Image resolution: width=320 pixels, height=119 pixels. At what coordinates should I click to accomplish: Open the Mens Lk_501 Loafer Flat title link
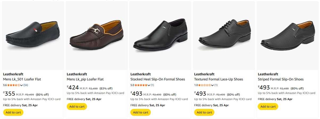click(x=22, y=79)
